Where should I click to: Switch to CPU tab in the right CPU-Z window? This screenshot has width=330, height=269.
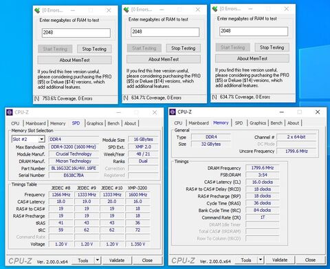[x=178, y=123]
